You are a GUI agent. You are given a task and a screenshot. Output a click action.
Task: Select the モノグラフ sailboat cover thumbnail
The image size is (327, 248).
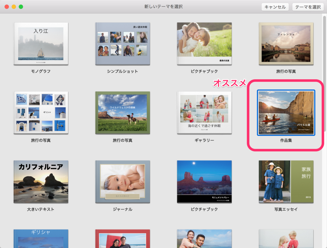coord(41,43)
